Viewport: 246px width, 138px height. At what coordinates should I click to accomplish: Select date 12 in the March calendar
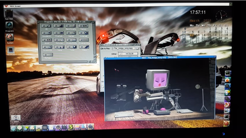pyautogui.click(x=192, y=35)
